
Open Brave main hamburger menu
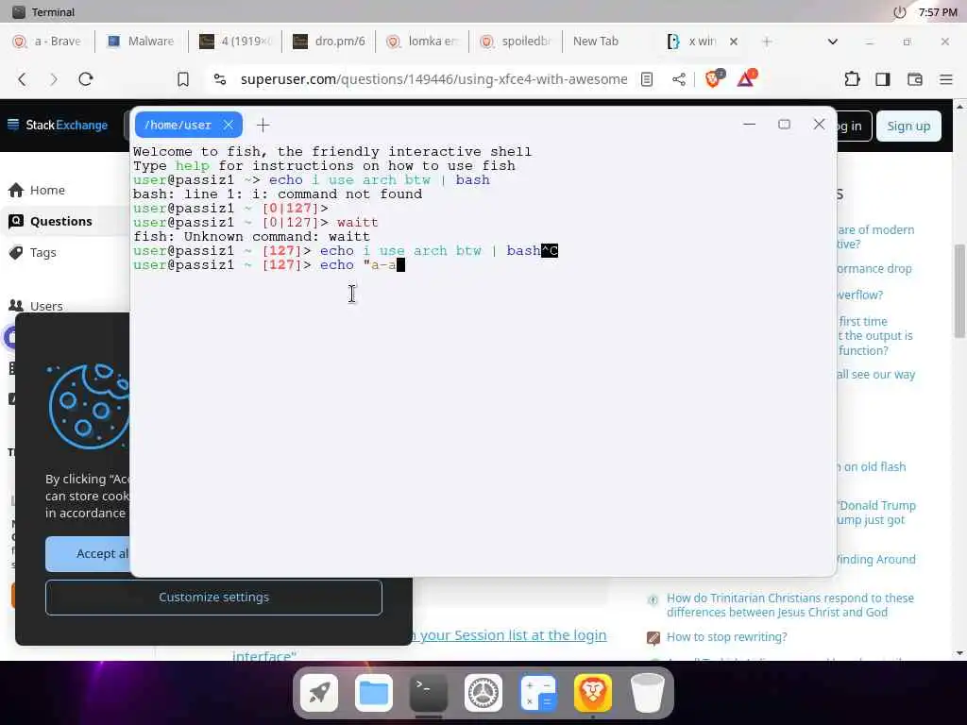click(946, 79)
